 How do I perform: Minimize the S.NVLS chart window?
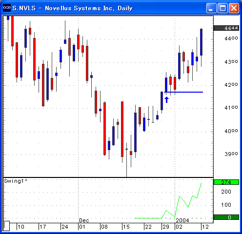pyautogui.click(x=211, y=8)
